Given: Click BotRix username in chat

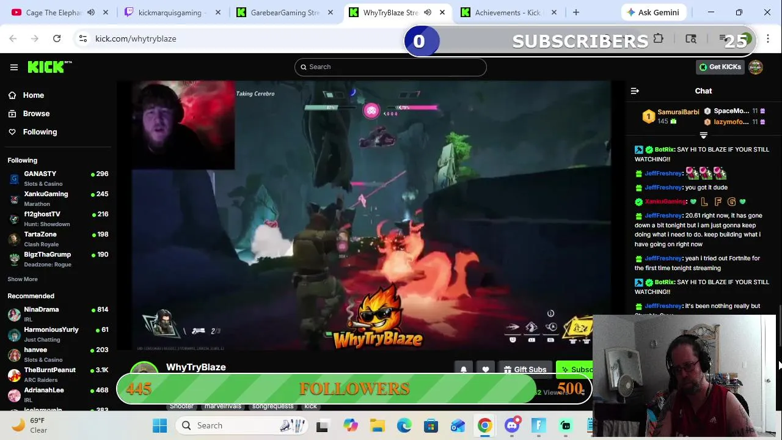Looking at the screenshot, I should coord(664,150).
